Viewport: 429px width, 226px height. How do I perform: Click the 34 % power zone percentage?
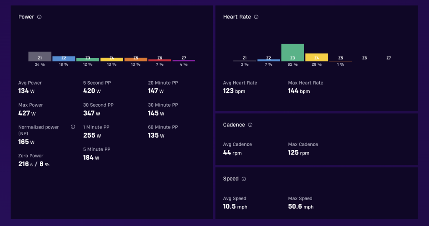pos(40,64)
